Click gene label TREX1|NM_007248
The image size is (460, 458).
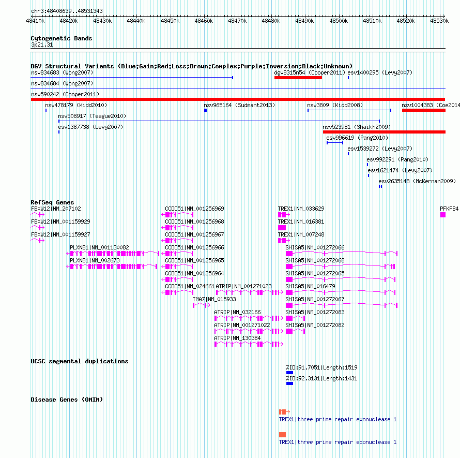[x=301, y=234]
